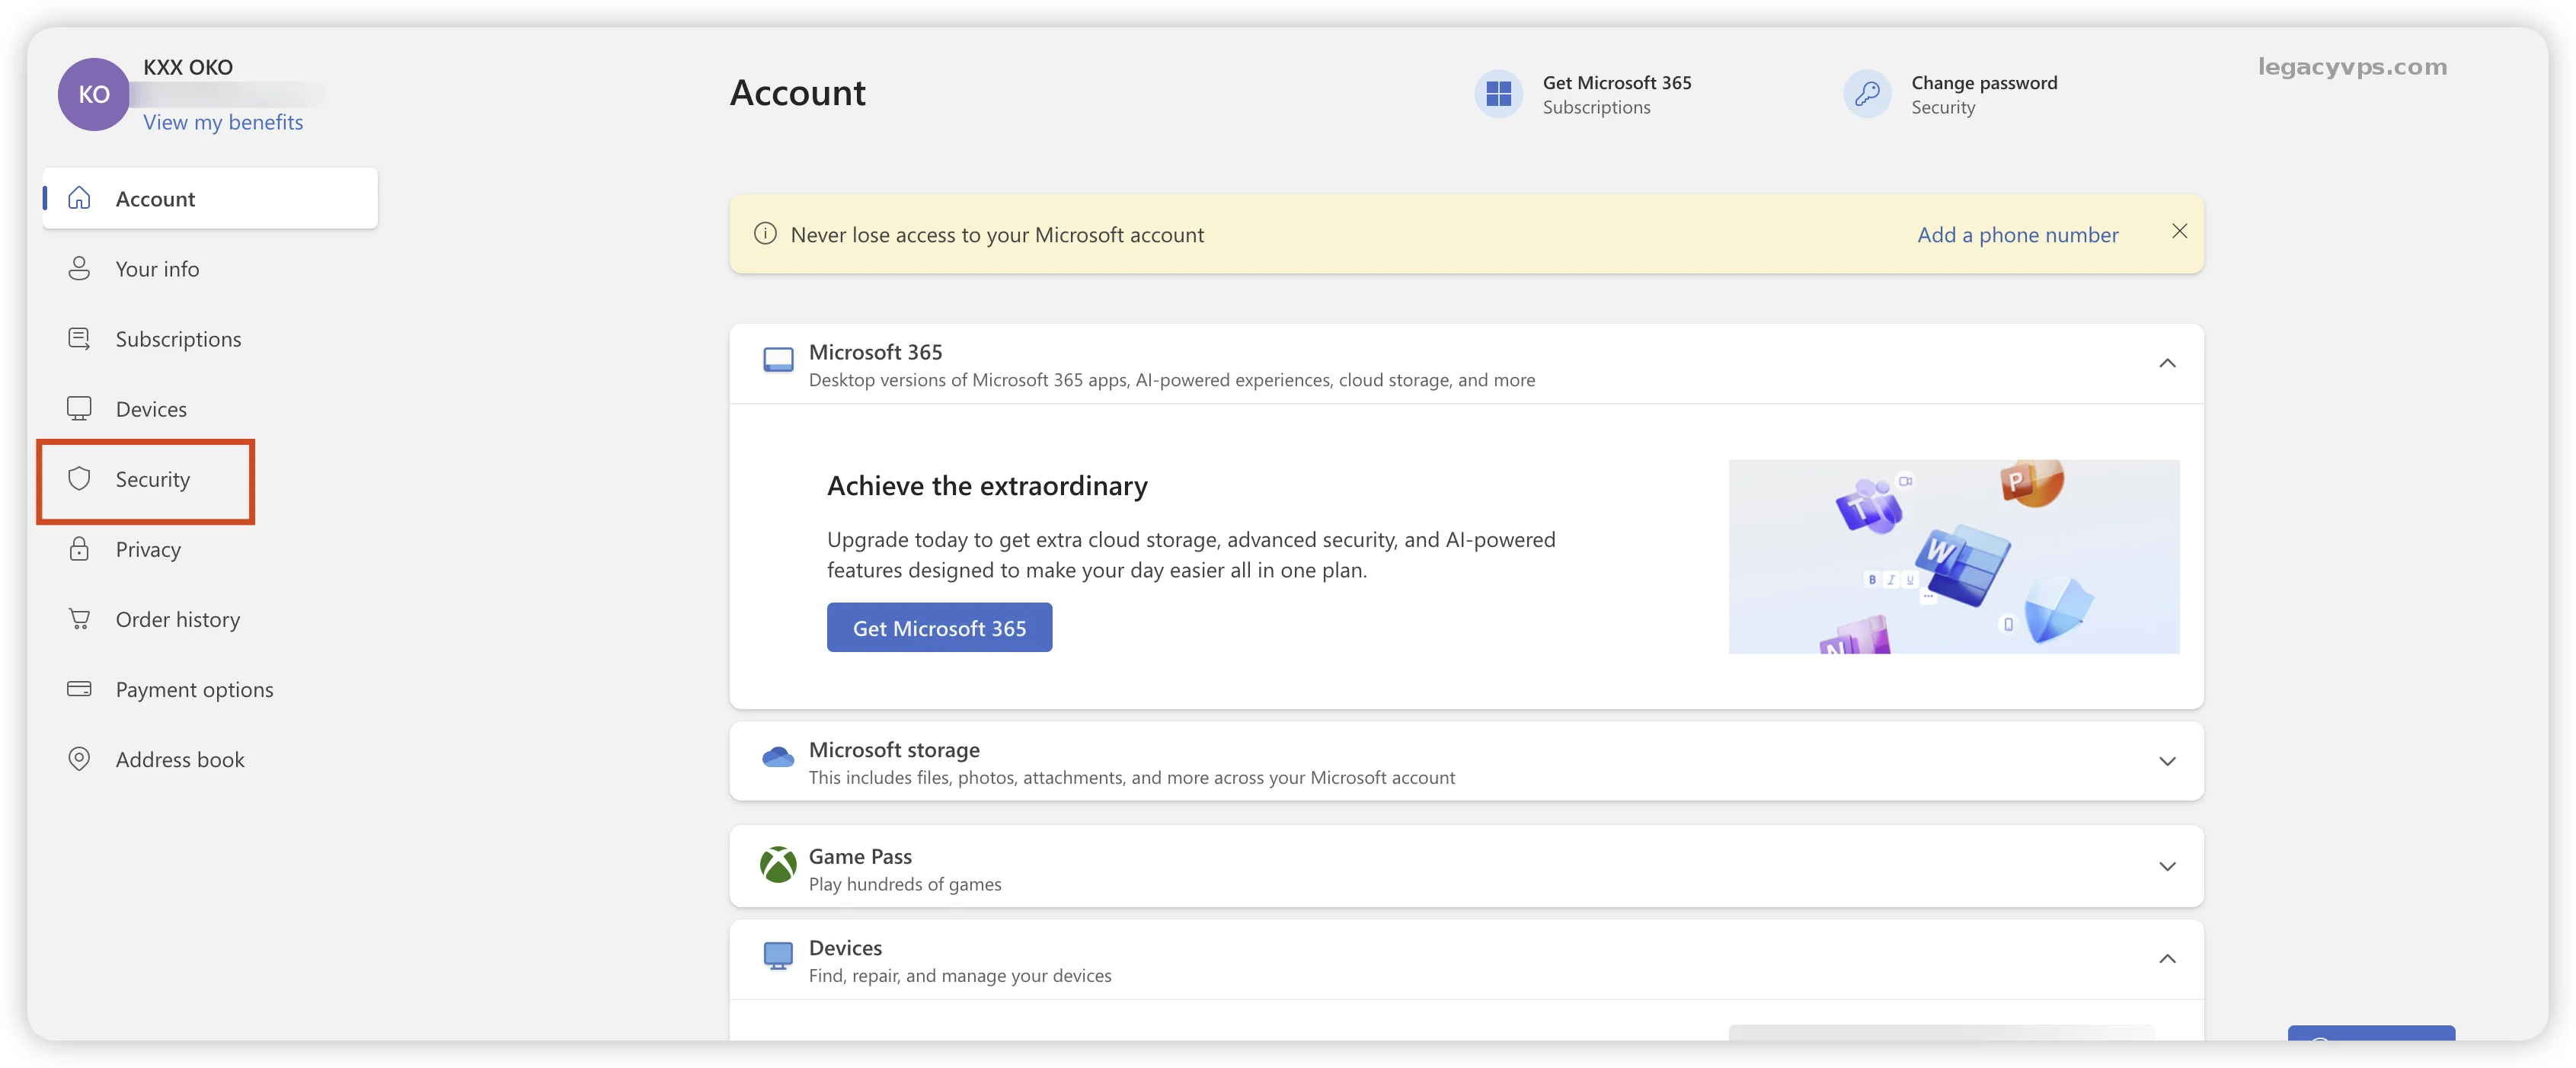This screenshot has height=1068, width=2576.
Task: Go to Devices in the sidebar
Action: click(x=151, y=409)
